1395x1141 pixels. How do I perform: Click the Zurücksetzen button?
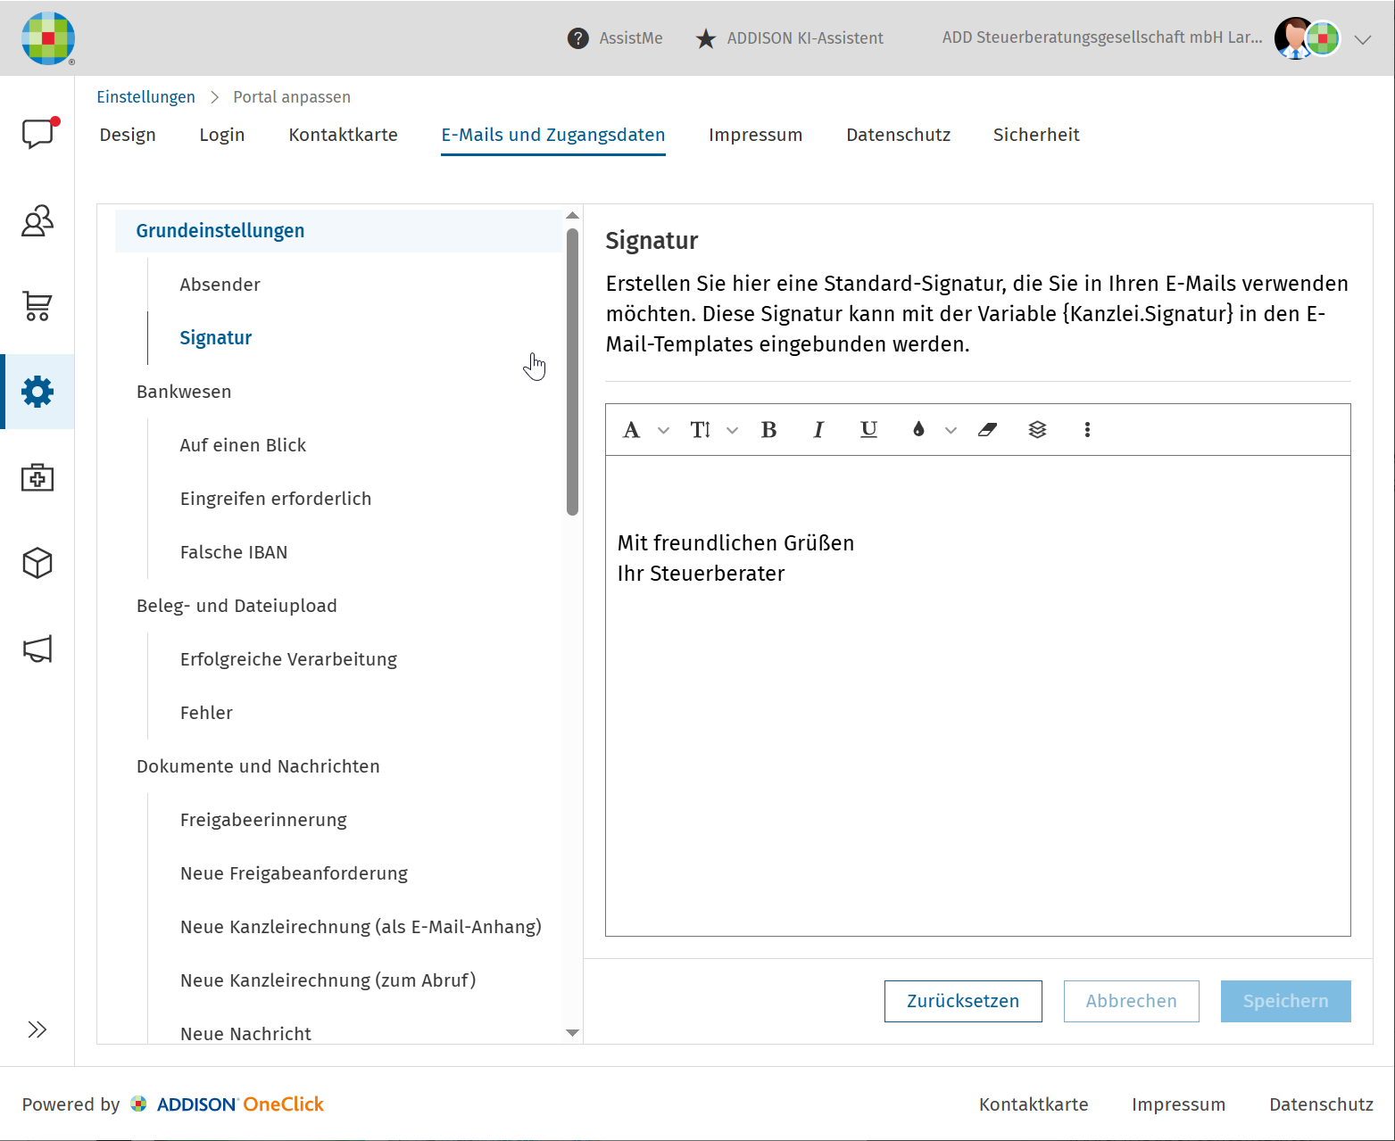(963, 1001)
